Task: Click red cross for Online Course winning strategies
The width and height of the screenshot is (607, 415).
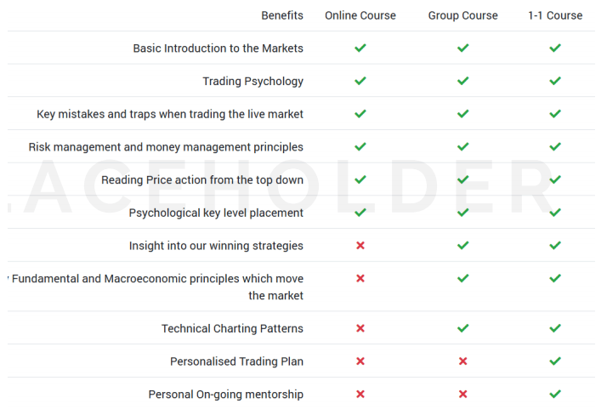Action: [360, 246]
